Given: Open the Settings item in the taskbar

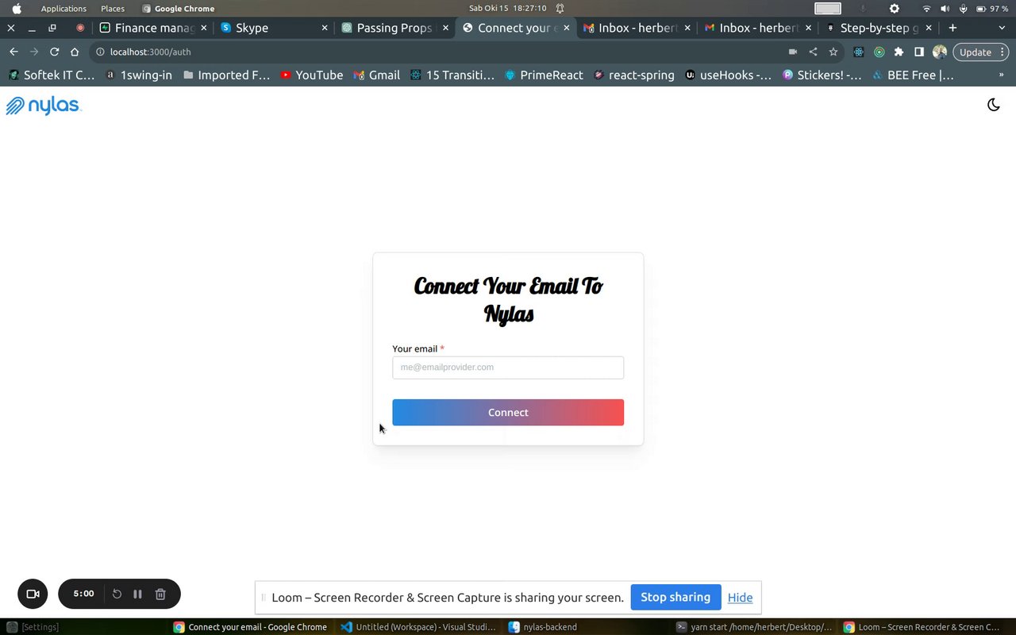Looking at the screenshot, I should (x=33, y=627).
